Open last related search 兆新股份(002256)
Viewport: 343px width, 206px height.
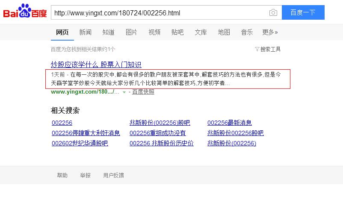[x=232, y=143]
